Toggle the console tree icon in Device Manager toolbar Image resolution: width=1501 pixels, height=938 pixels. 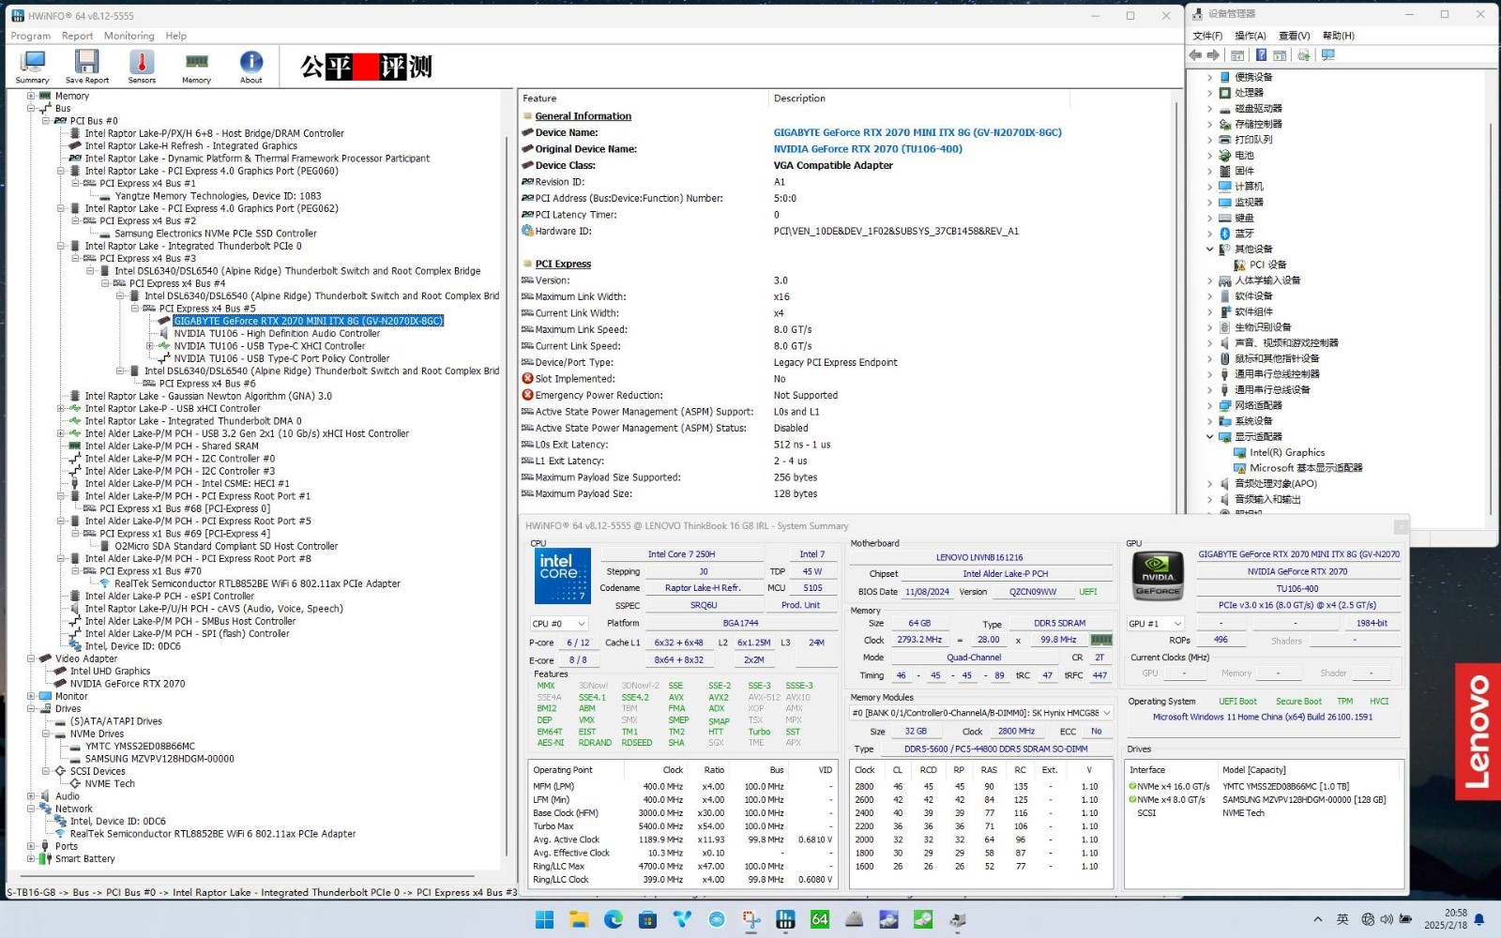click(x=1237, y=55)
